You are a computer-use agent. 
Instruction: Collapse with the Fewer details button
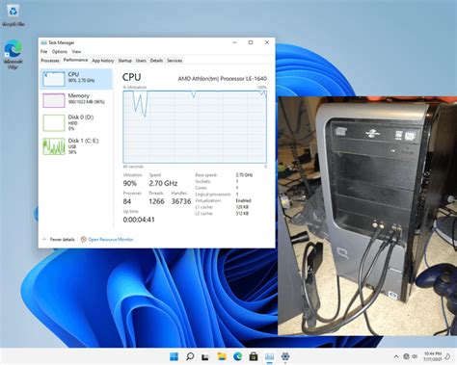pos(59,240)
